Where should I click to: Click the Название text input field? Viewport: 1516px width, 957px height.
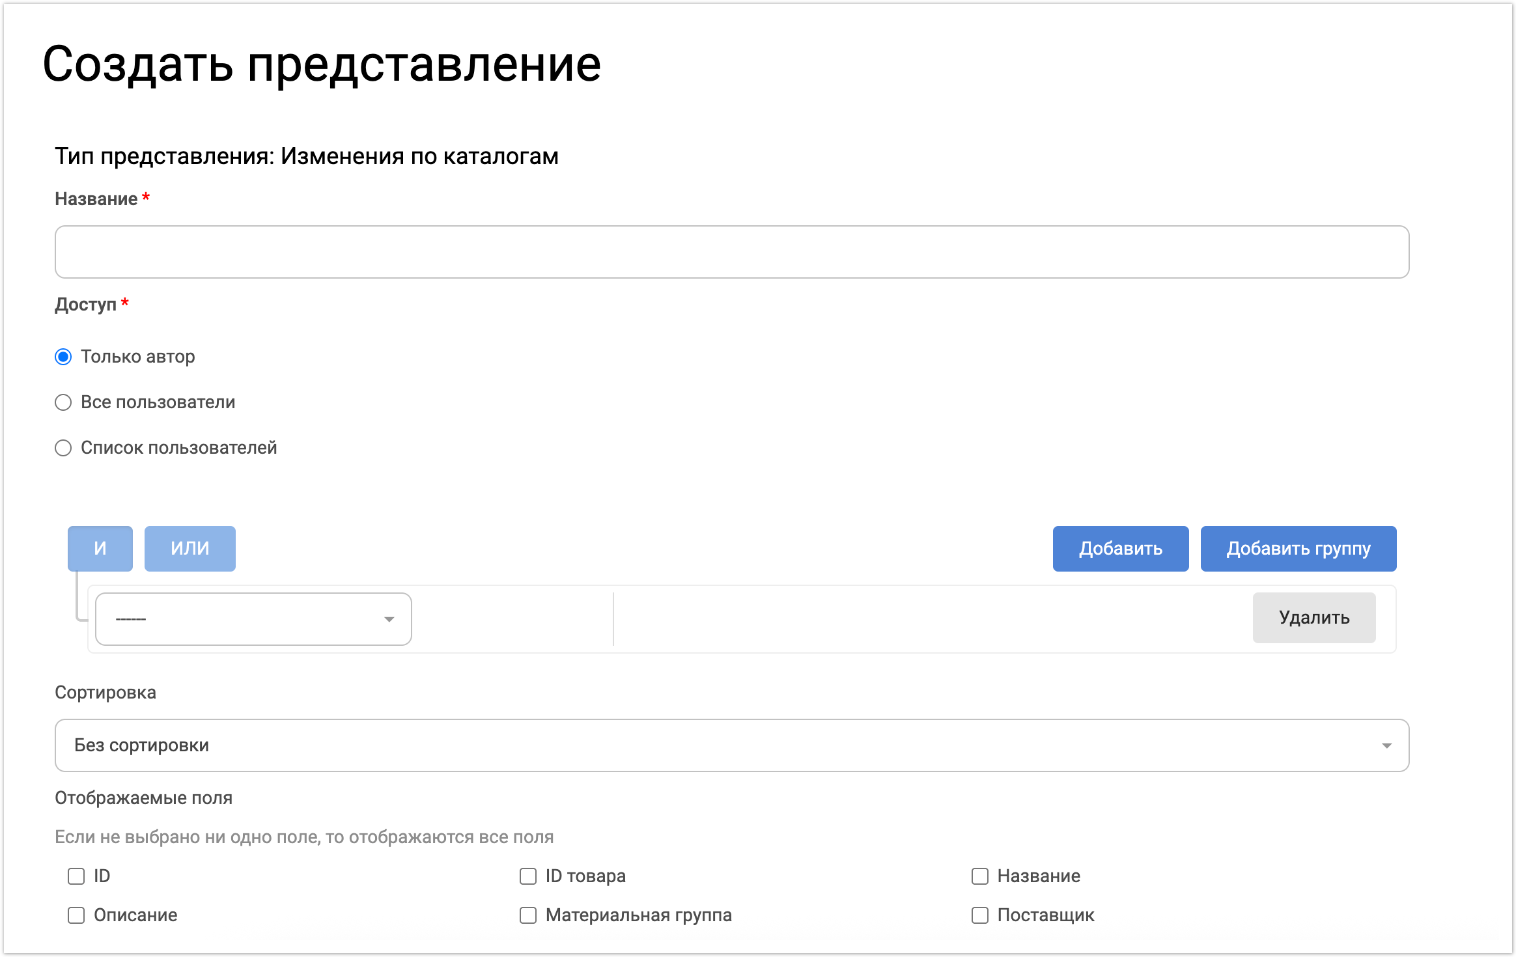(x=731, y=252)
